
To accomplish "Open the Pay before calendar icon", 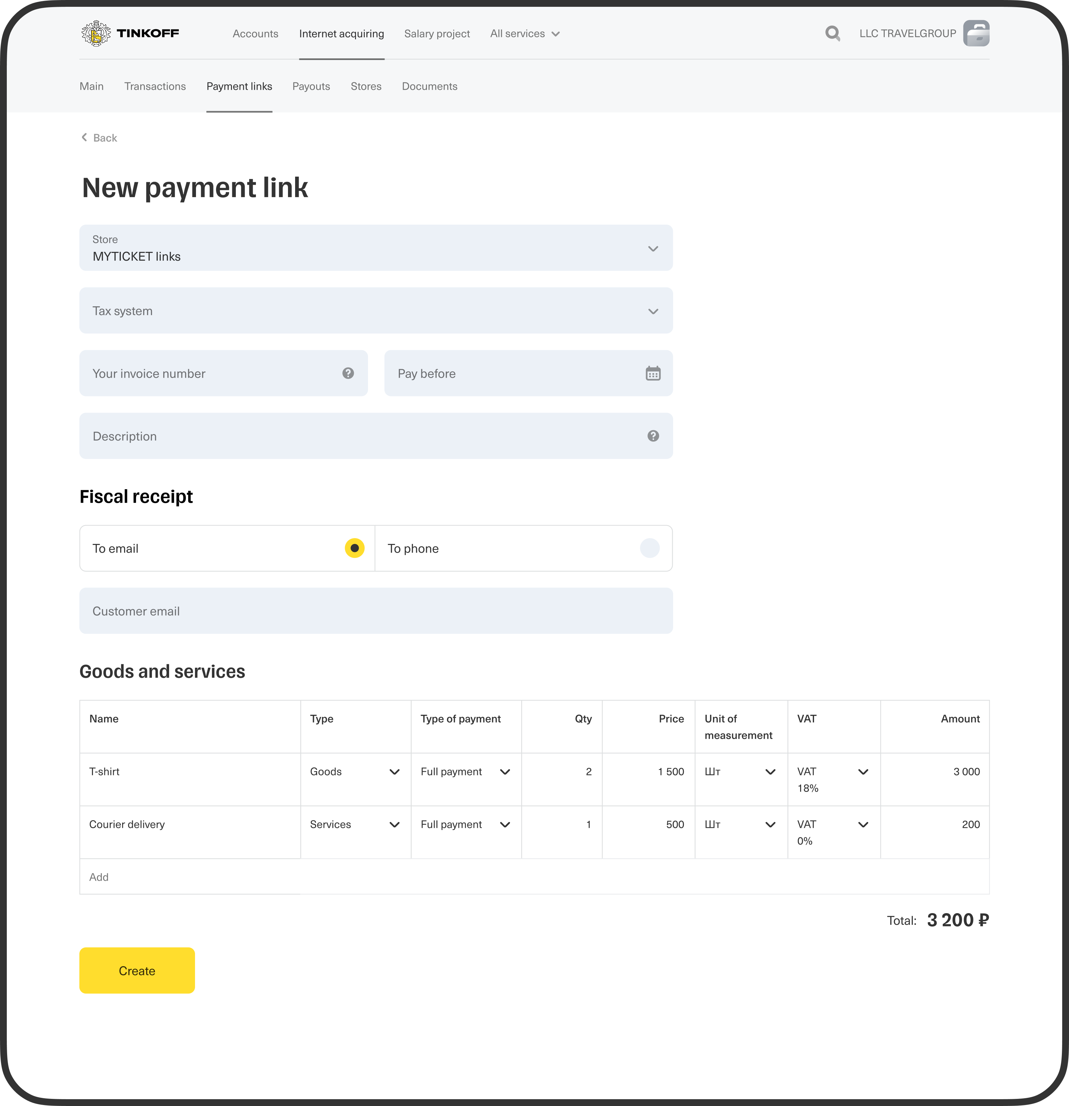I will pyautogui.click(x=653, y=373).
